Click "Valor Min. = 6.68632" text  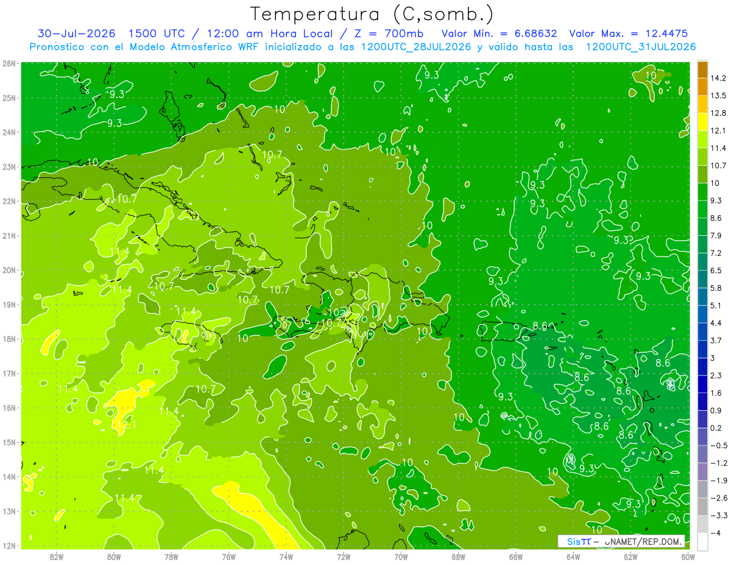click(x=499, y=34)
